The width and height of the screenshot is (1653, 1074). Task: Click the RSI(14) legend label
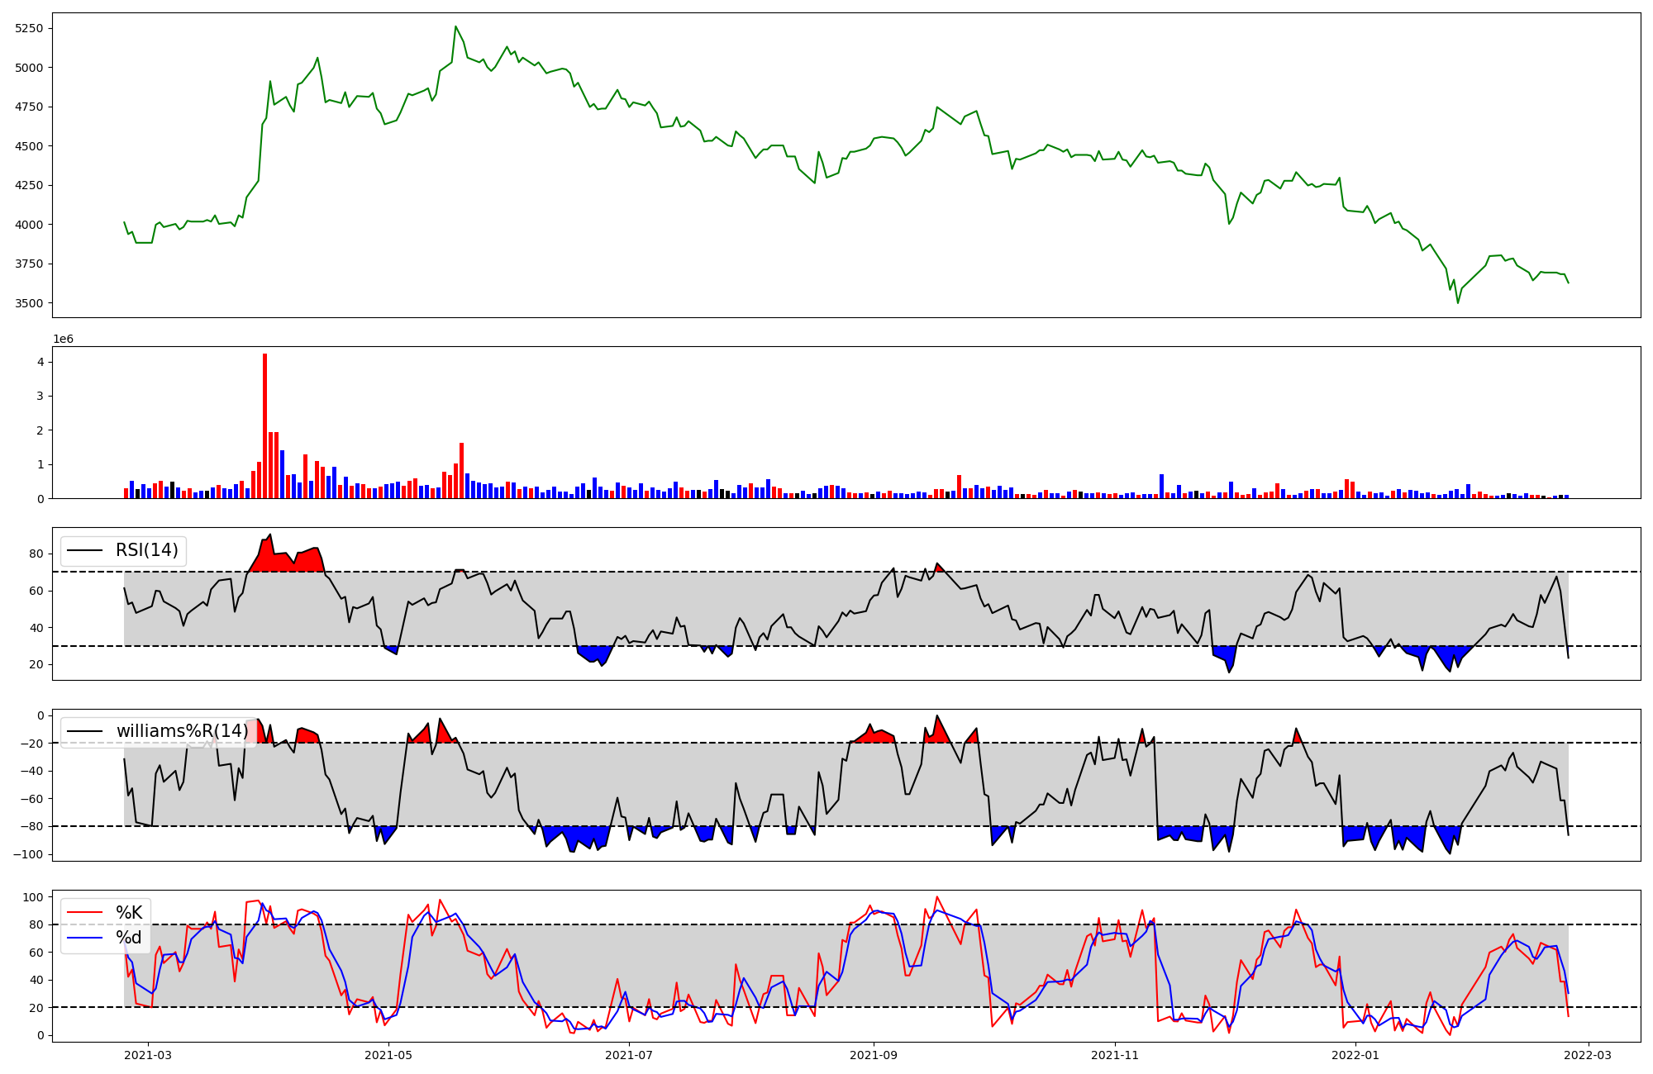tap(146, 550)
